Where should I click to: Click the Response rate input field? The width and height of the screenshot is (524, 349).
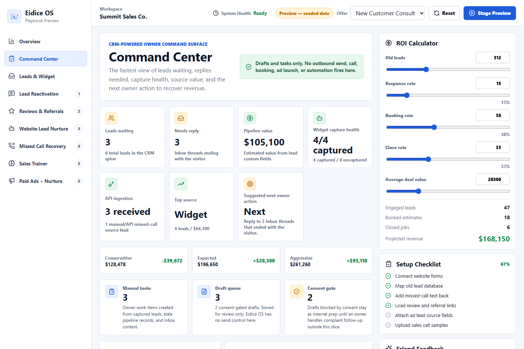(493, 83)
